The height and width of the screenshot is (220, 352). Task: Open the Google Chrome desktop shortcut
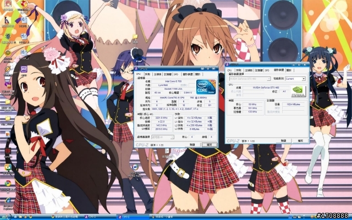point(8,183)
